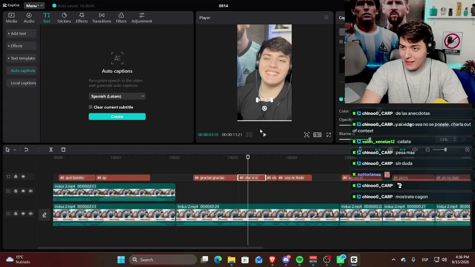475x267 pixels.
Task: Adjust the timeline zoom slider
Action: coord(445,149)
